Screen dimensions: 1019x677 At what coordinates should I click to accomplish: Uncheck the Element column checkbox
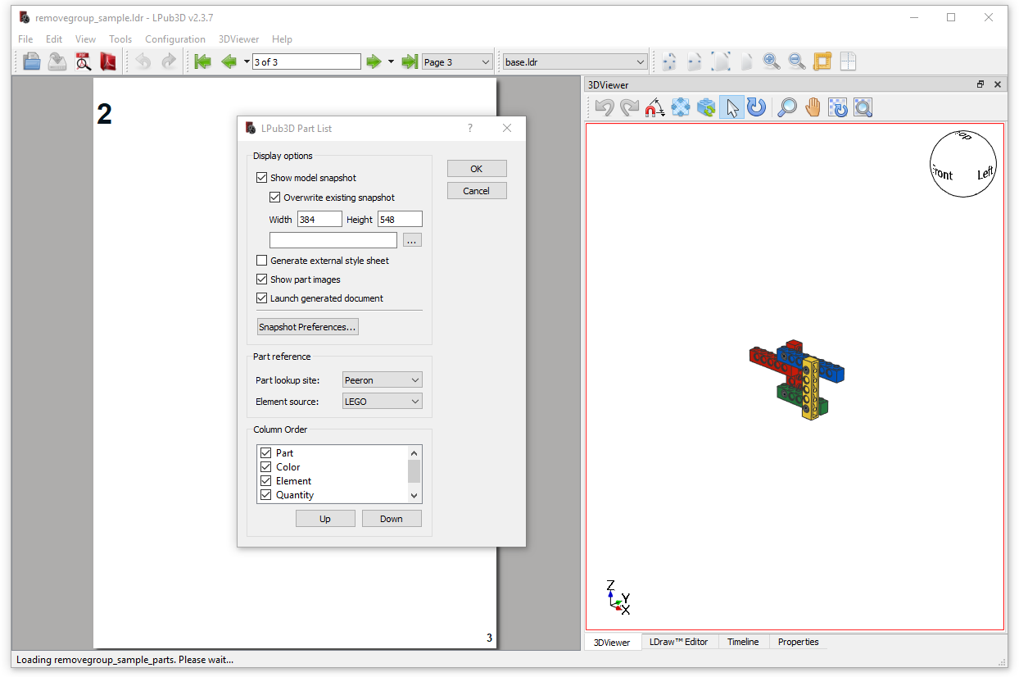[x=265, y=480]
